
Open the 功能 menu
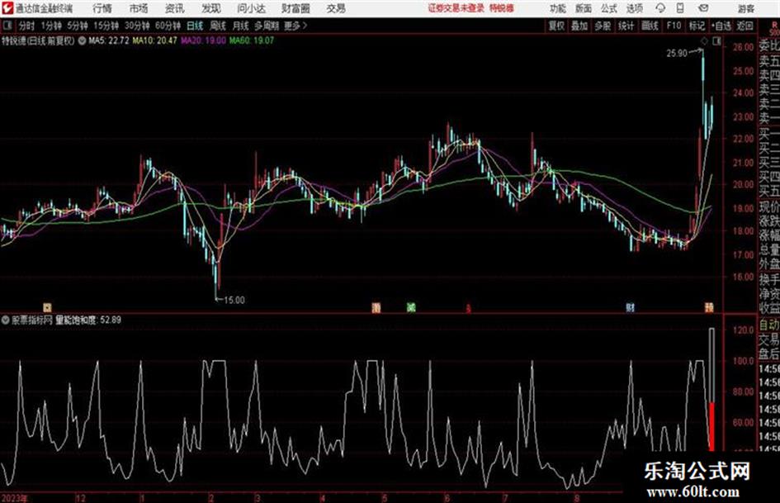(x=558, y=8)
